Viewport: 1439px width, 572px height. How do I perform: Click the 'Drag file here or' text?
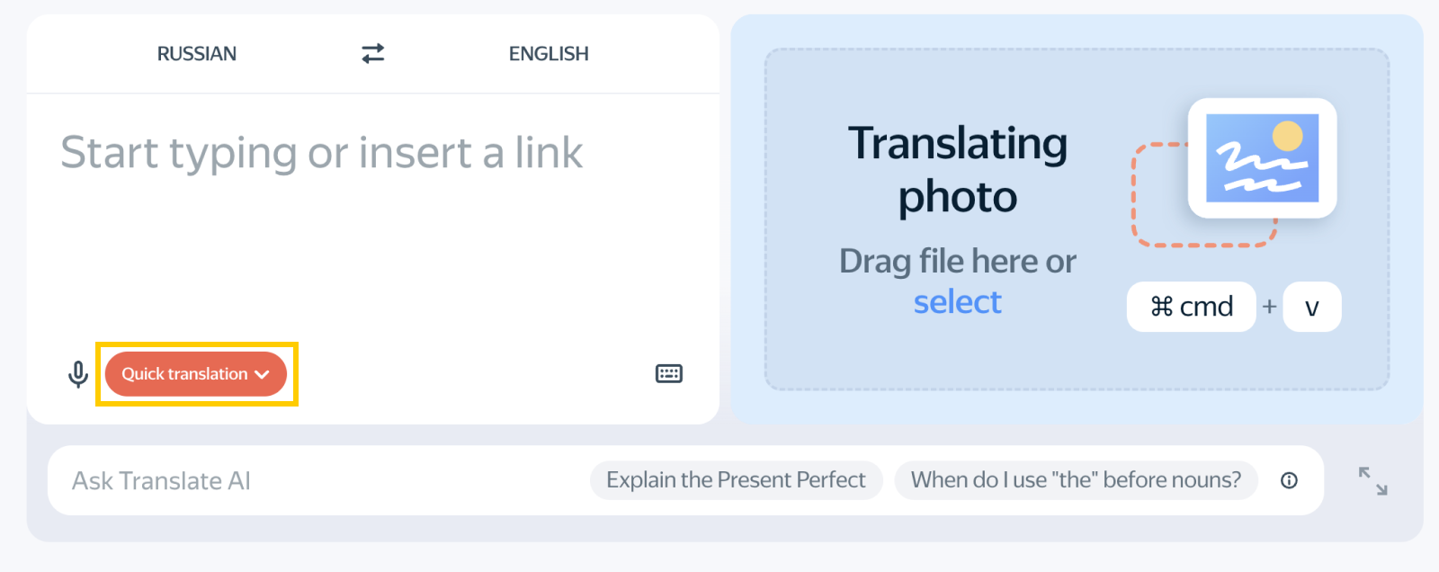point(957,262)
